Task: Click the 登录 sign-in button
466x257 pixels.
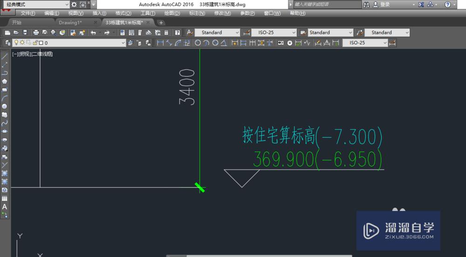Action: tap(381, 5)
